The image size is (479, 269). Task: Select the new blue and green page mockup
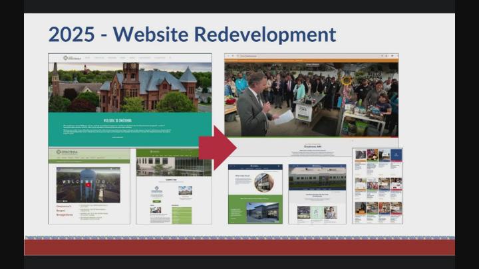tap(255, 193)
